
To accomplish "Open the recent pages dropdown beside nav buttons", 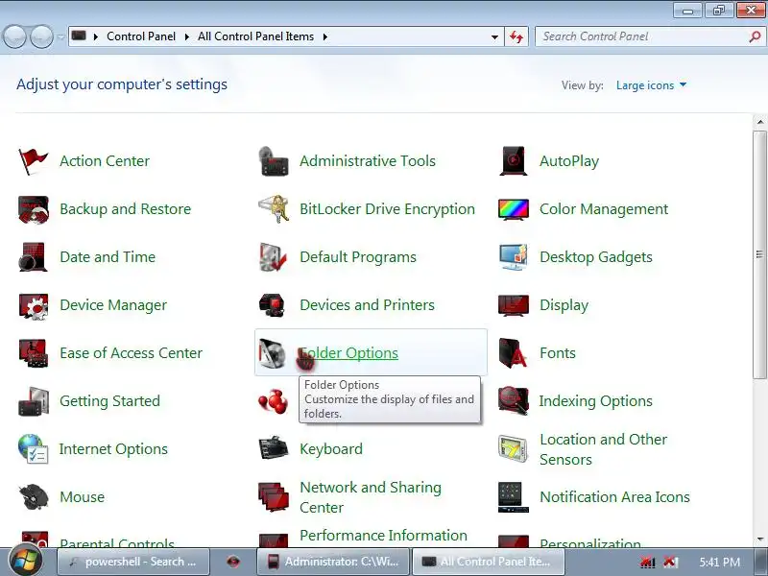I will click(60, 36).
